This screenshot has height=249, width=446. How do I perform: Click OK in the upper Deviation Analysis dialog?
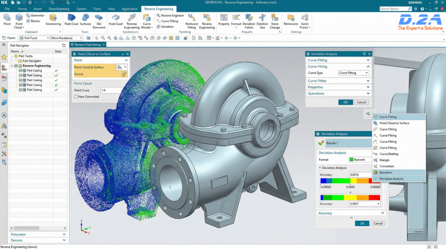(345, 102)
